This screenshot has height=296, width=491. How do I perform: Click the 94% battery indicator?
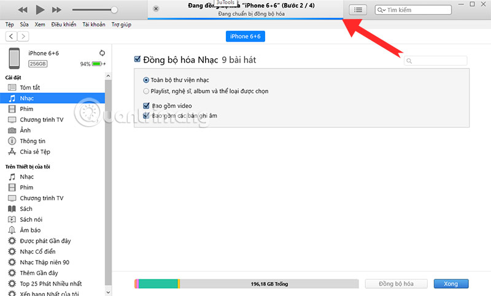point(93,64)
